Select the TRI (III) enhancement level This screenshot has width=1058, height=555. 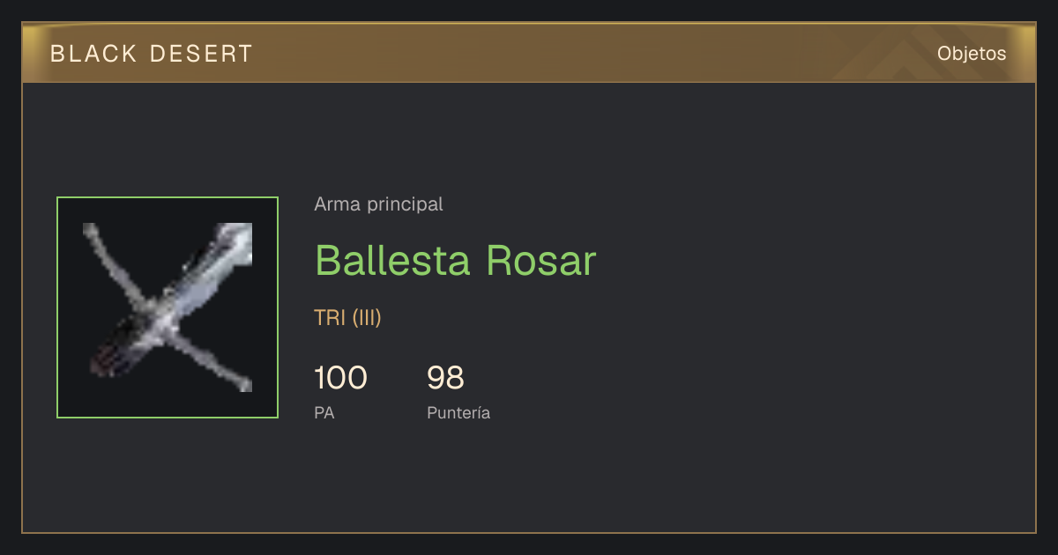pyautogui.click(x=347, y=318)
